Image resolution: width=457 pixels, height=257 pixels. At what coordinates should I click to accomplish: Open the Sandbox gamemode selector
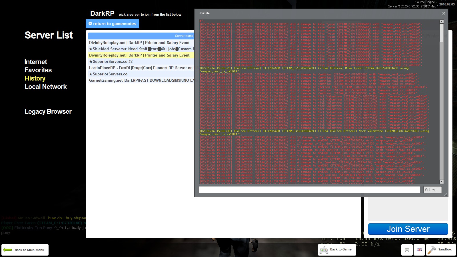[x=441, y=250]
